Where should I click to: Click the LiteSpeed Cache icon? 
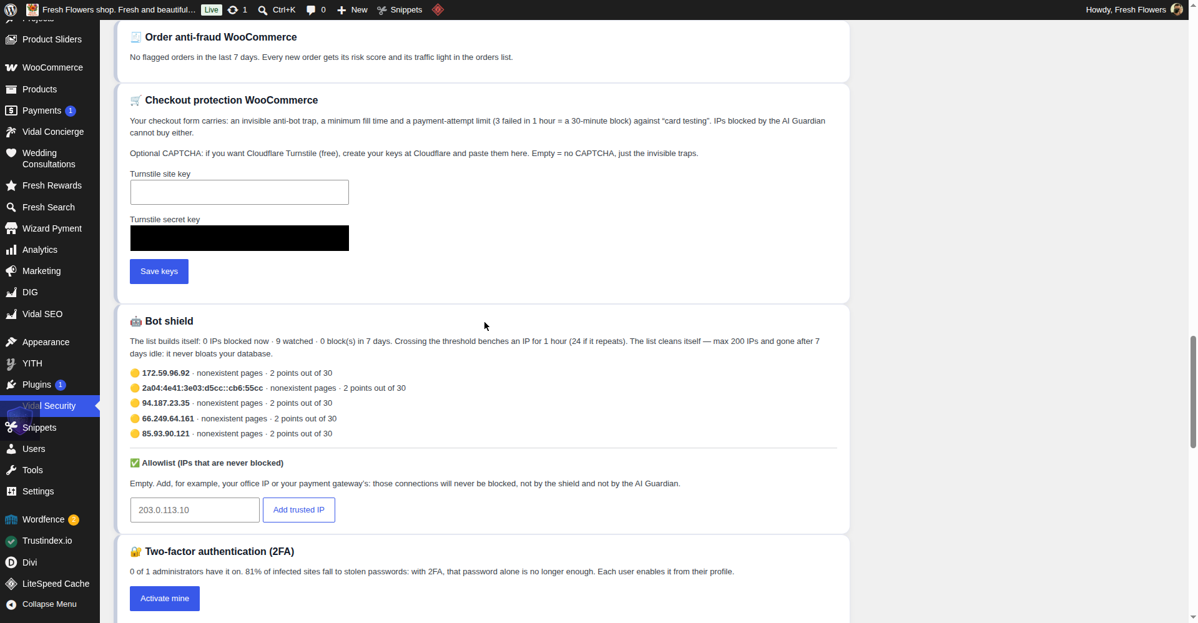[x=11, y=584]
